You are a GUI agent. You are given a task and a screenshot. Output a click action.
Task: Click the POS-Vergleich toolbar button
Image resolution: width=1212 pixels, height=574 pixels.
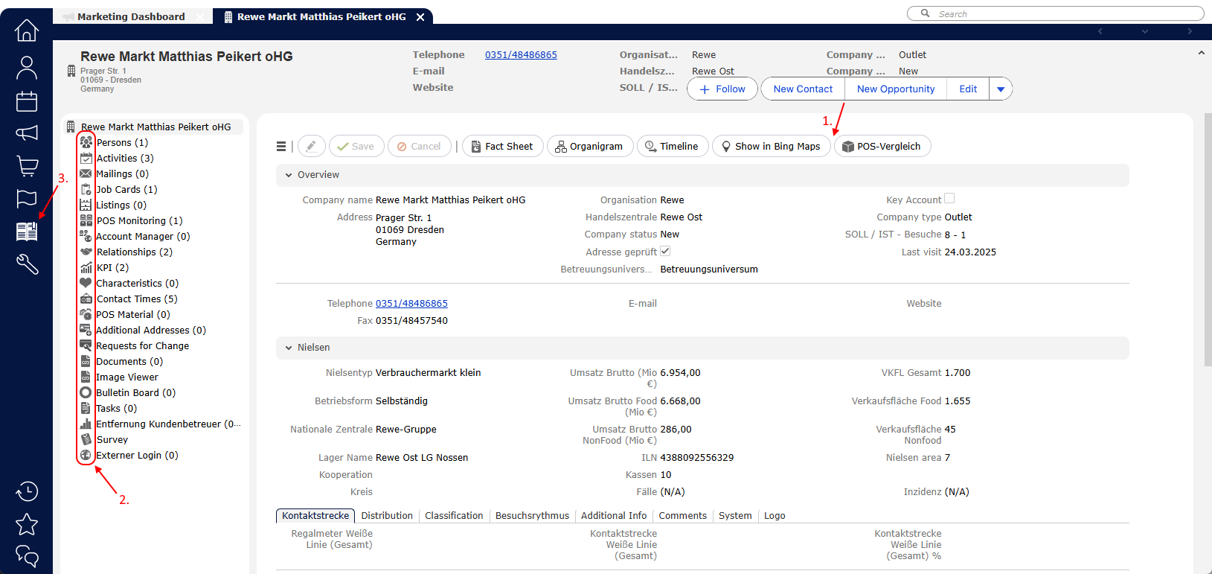[x=882, y=147]
